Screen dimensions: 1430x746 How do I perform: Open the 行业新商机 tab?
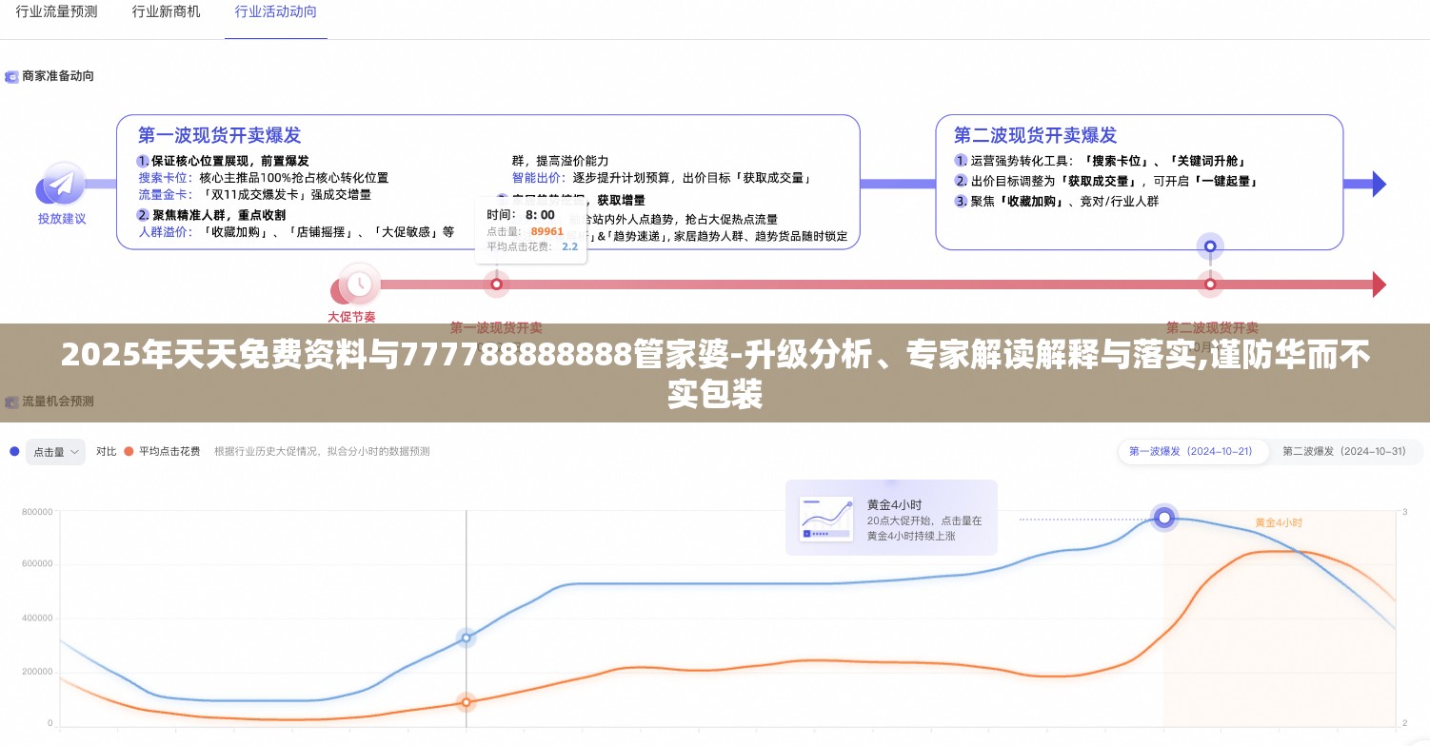[166, 12]
